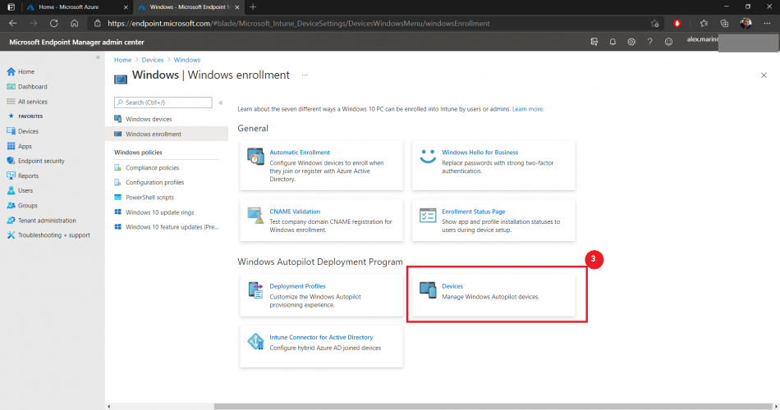Click the Windows breadcrumb link
The width and height of the screenshot is (780, 410).
pyautogui.click(x=187, y=60)
